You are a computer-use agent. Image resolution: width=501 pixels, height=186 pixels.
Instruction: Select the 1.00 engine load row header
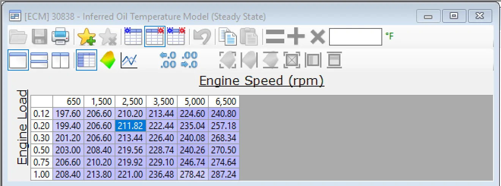click(x=42, y=174)
